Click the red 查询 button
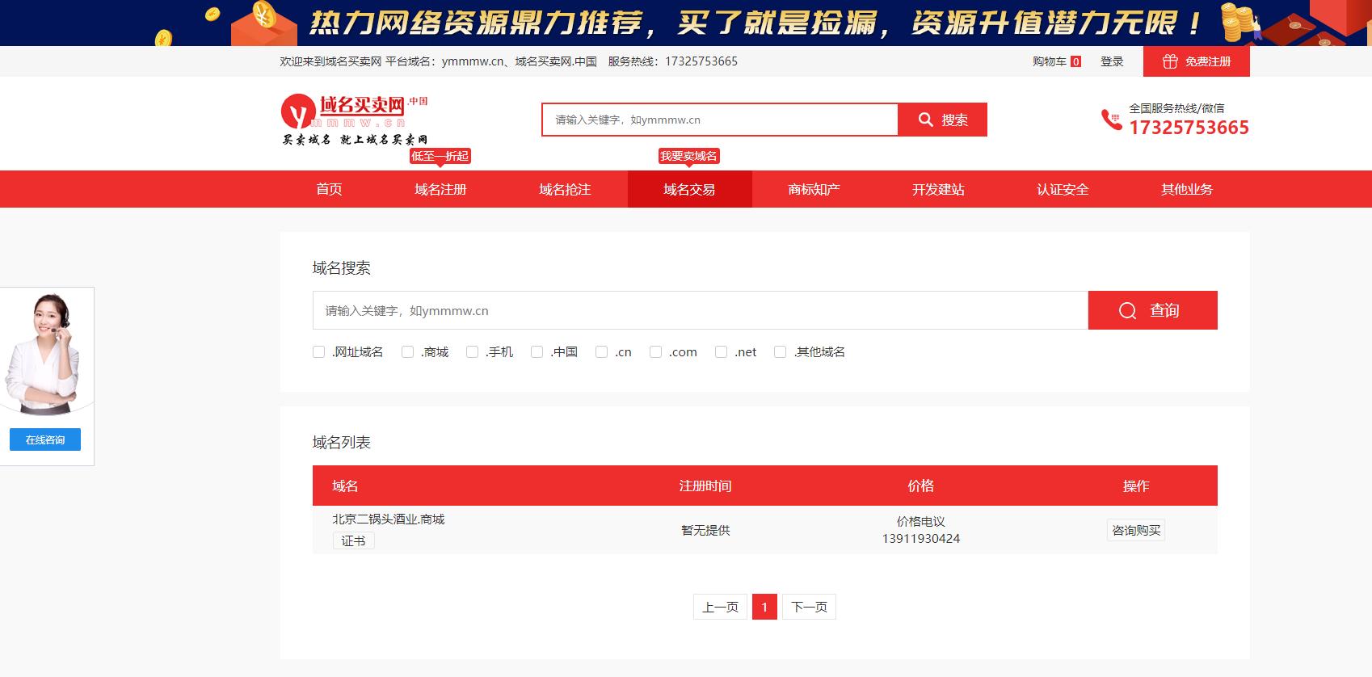This screenshot has height=677, width=1372. point(1152,310)
